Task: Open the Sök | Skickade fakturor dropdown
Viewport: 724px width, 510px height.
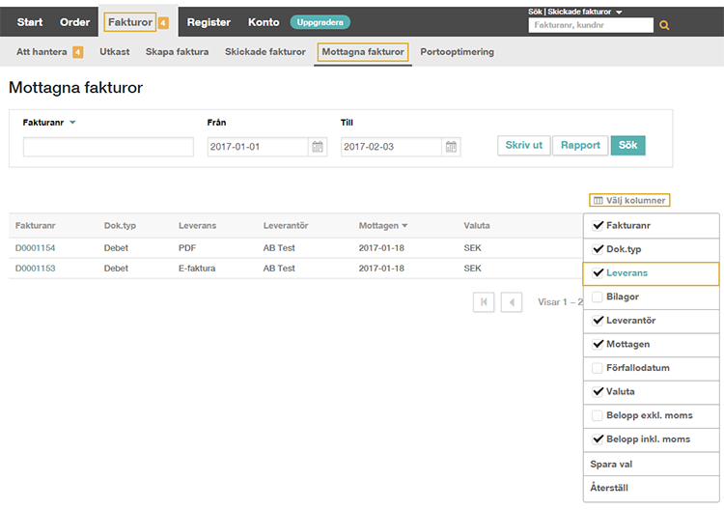Action: pyautogui.click(x=575, y=12)
